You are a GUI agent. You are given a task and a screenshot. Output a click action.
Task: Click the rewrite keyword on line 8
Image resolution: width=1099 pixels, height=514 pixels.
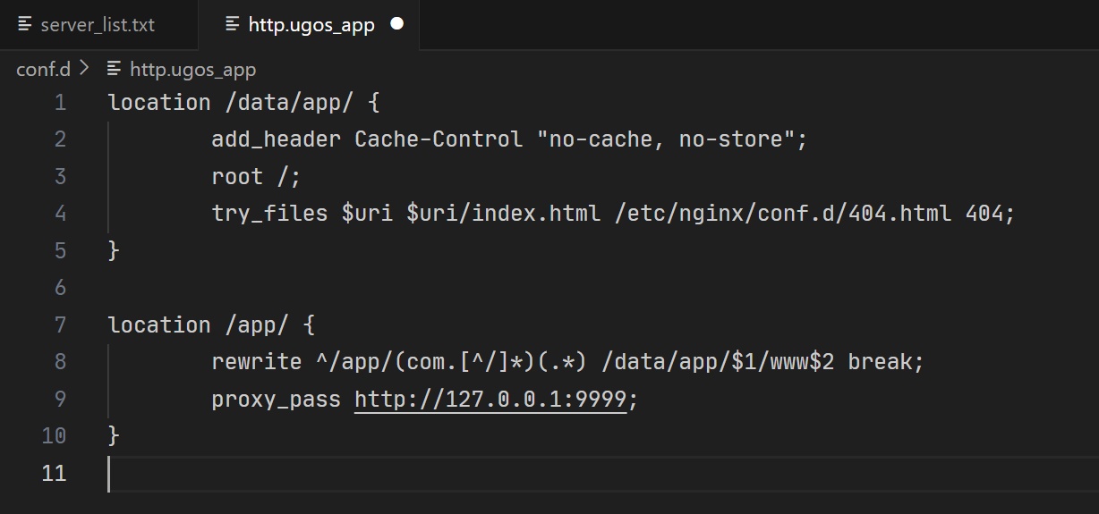tap(256, 362)
